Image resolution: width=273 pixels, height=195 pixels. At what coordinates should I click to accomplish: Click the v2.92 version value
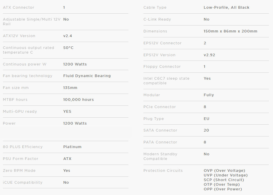tap(209, 55)
